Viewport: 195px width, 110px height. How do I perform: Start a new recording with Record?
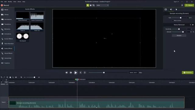[x=5, y=5]
